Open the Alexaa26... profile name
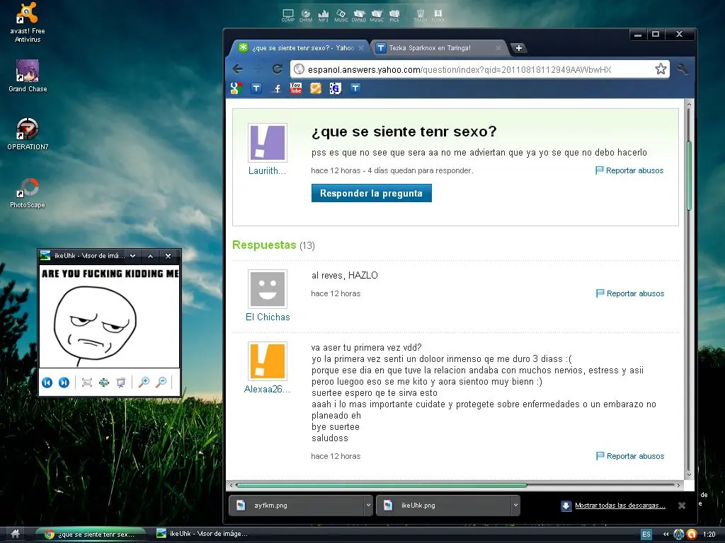The width and height of the screenshot is (725, 543). tap(267, 390)
